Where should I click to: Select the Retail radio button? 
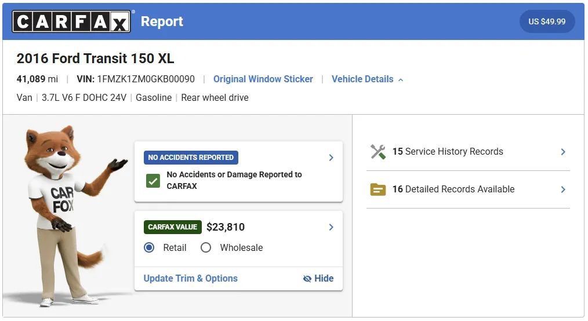149,247
